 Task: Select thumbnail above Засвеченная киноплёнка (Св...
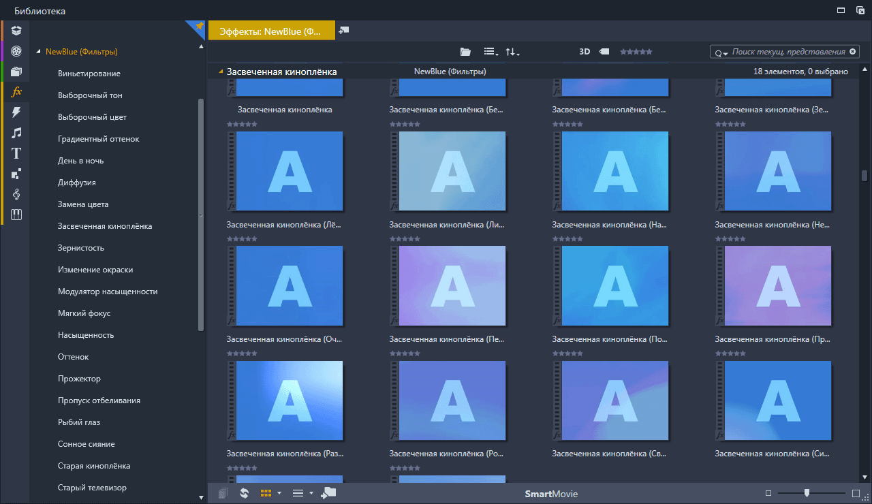coord(611,400)
